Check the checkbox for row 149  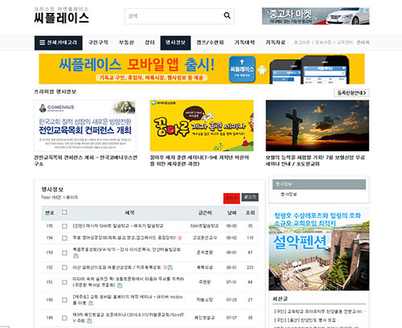(64, 318)
